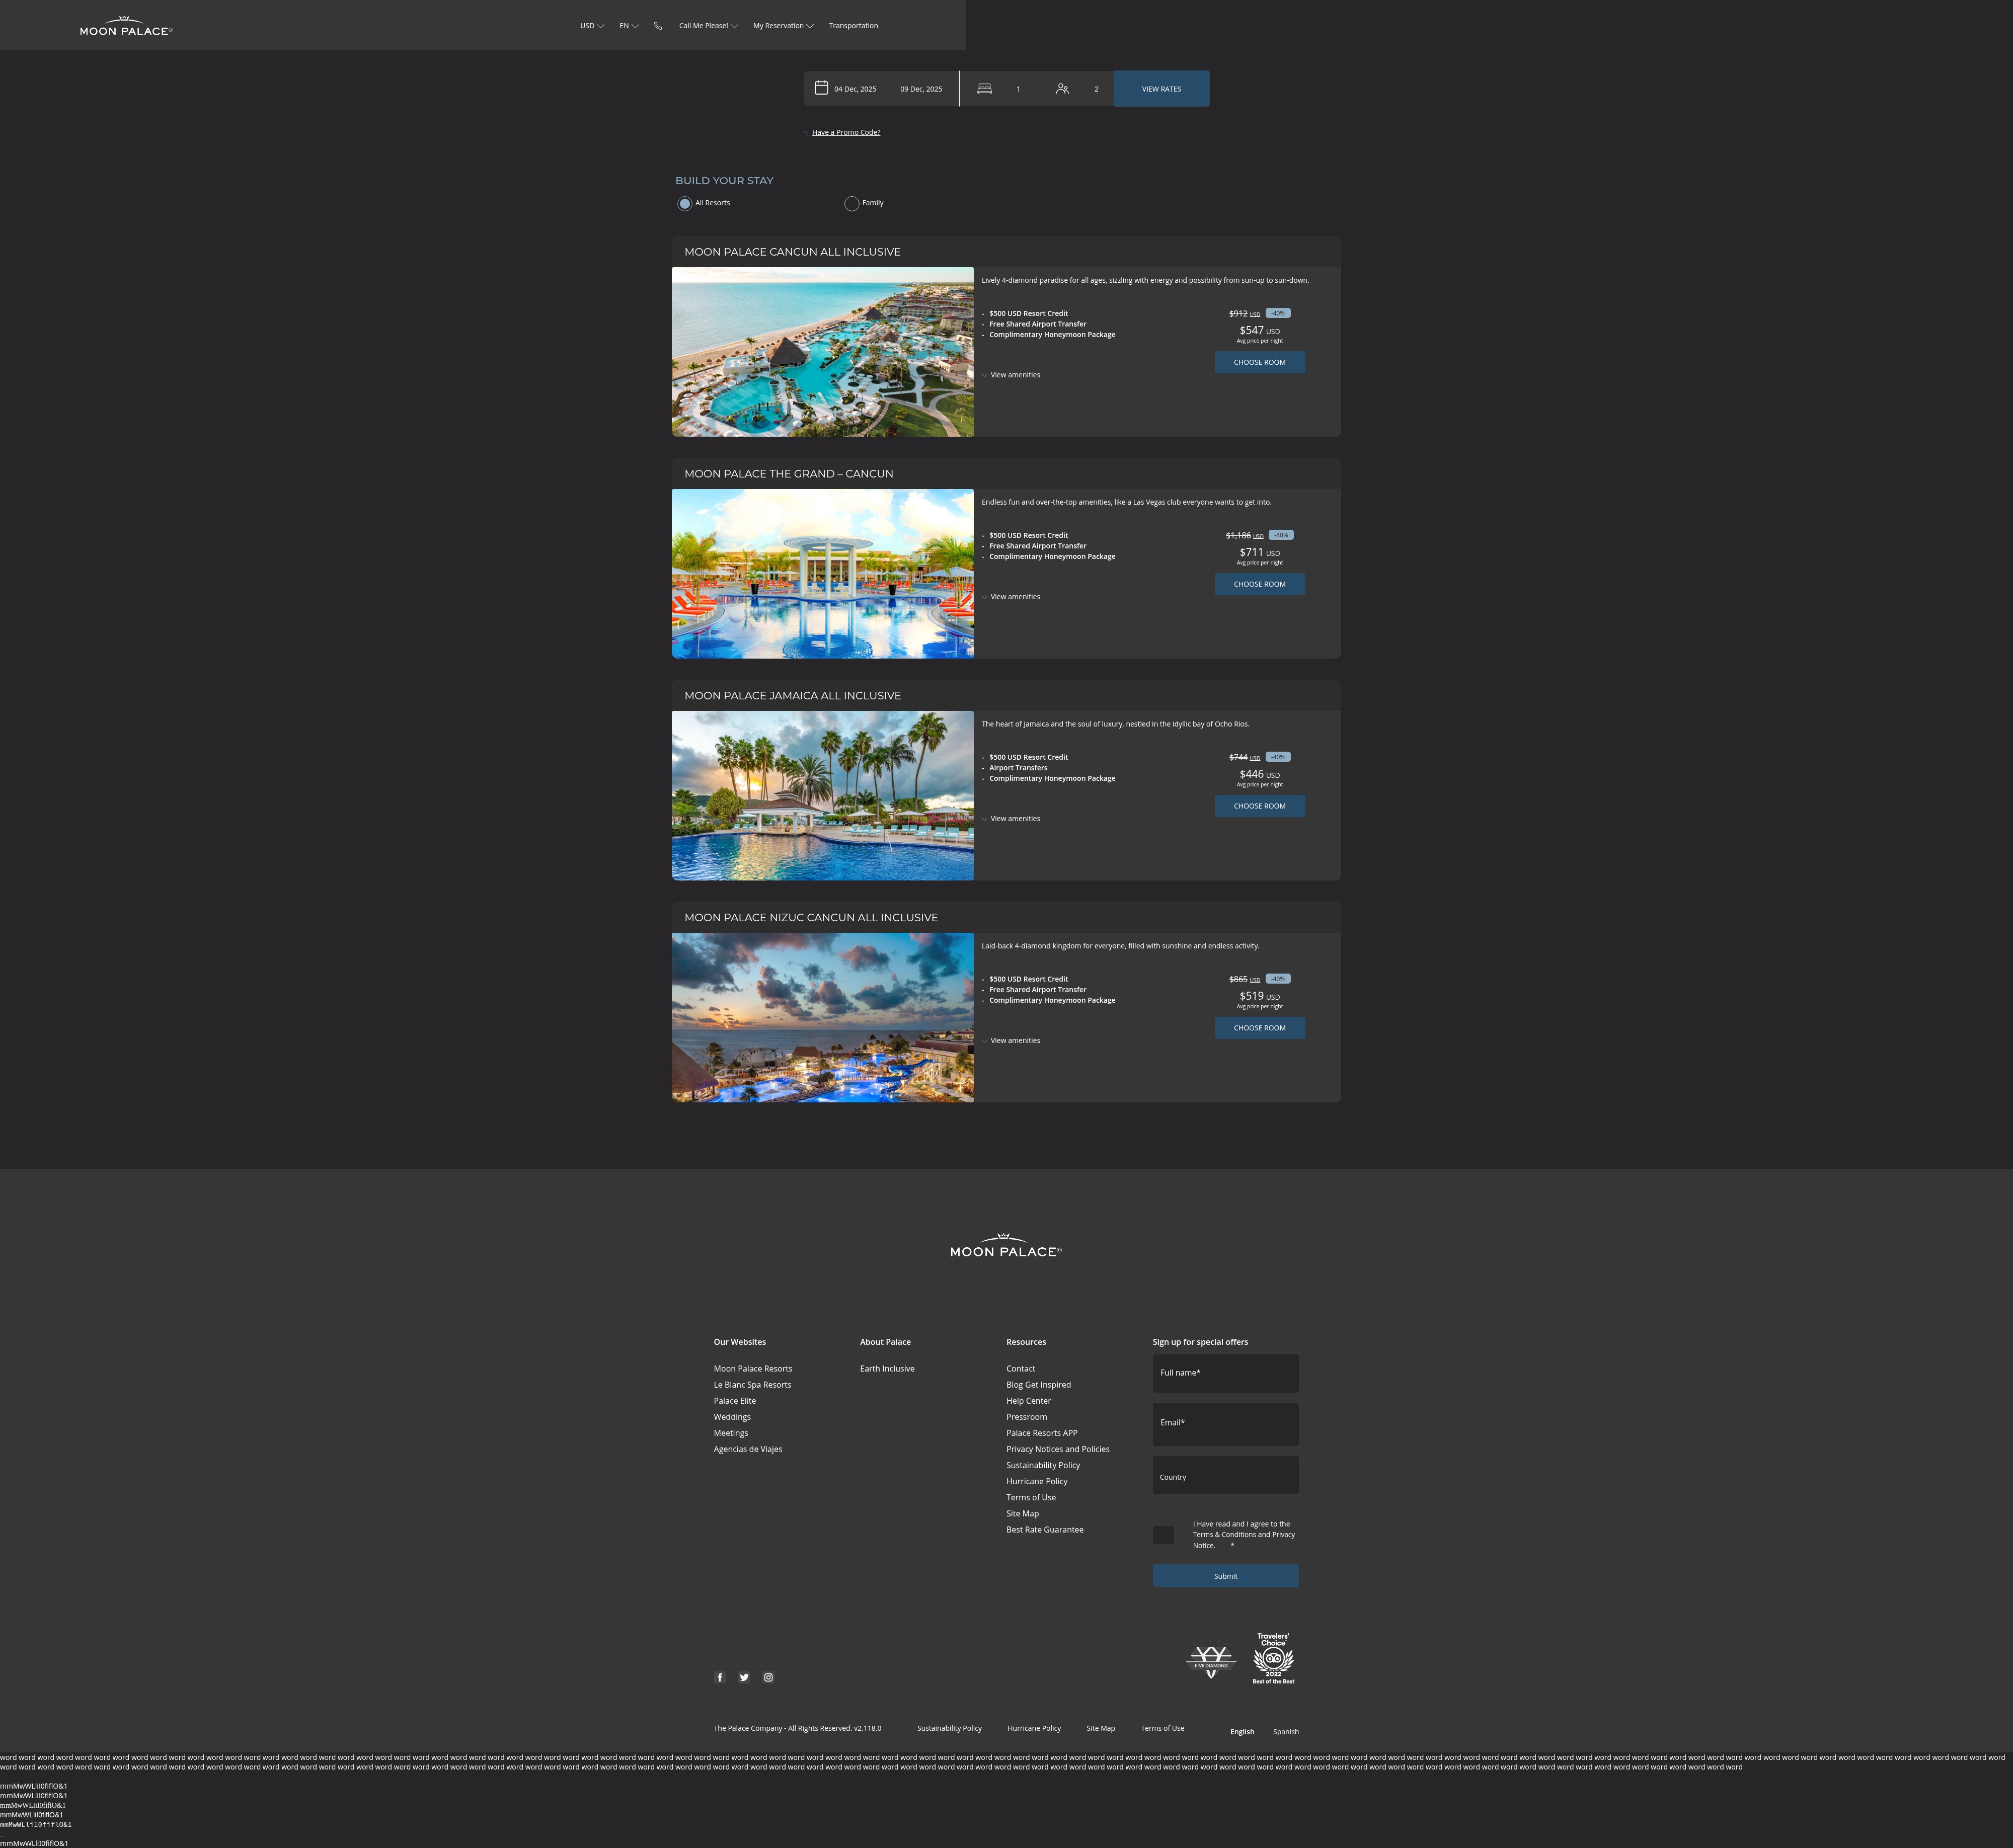The width and height of the screenshot is (2013, 1848).
Task: Open the Moon Palace Cancun aerial photo
Action: [x=823, y=352]
